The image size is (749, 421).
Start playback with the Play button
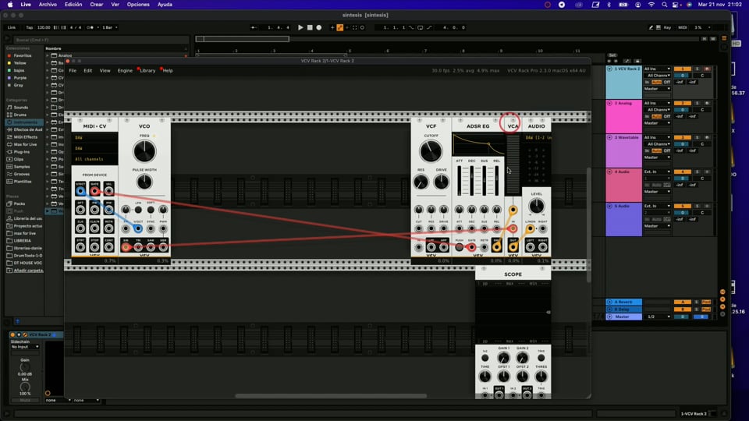point(300,28)
